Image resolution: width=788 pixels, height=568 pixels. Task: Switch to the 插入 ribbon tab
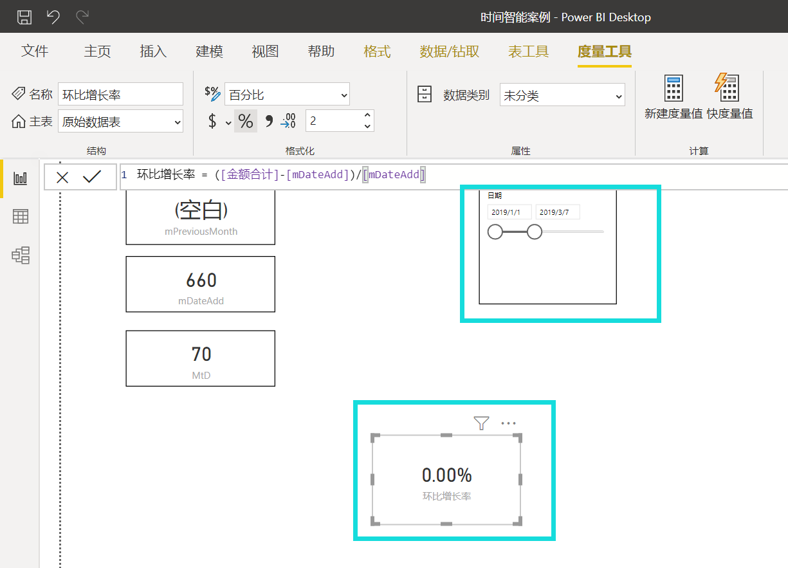[153, 51]
